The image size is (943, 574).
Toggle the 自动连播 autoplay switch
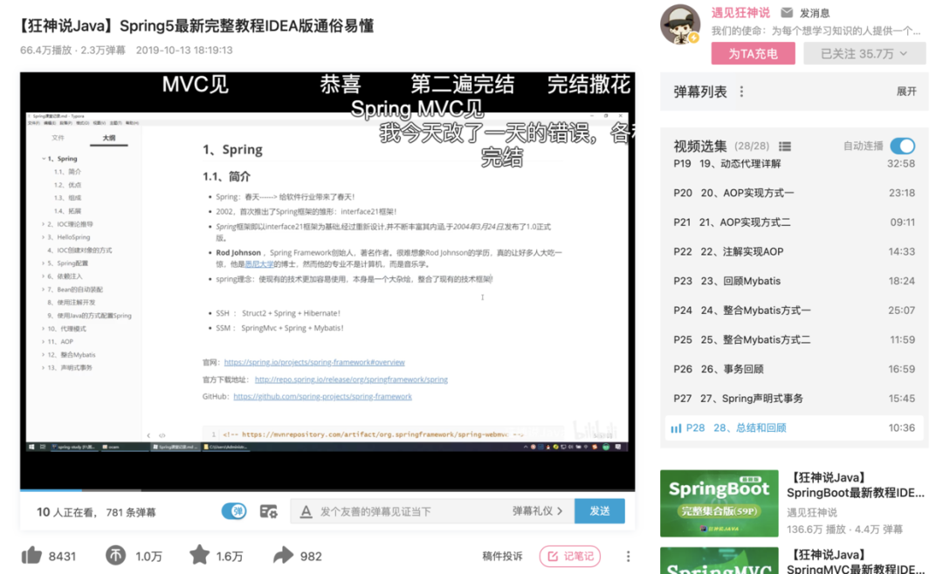(903, 146)
